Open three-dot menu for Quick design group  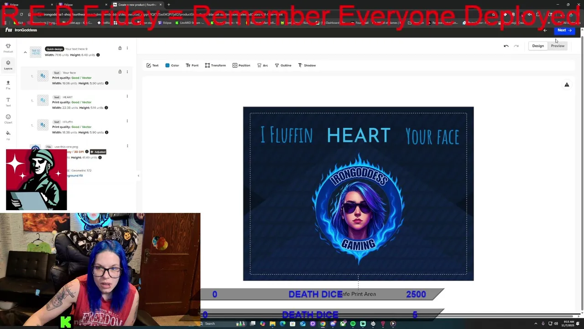coord(127,48)
